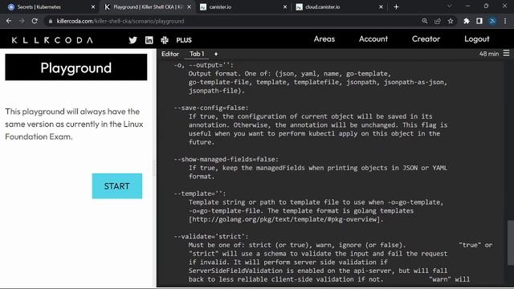Click the share page icon in address bar
This screenshot has width=514, height=289.
point(437,21)
